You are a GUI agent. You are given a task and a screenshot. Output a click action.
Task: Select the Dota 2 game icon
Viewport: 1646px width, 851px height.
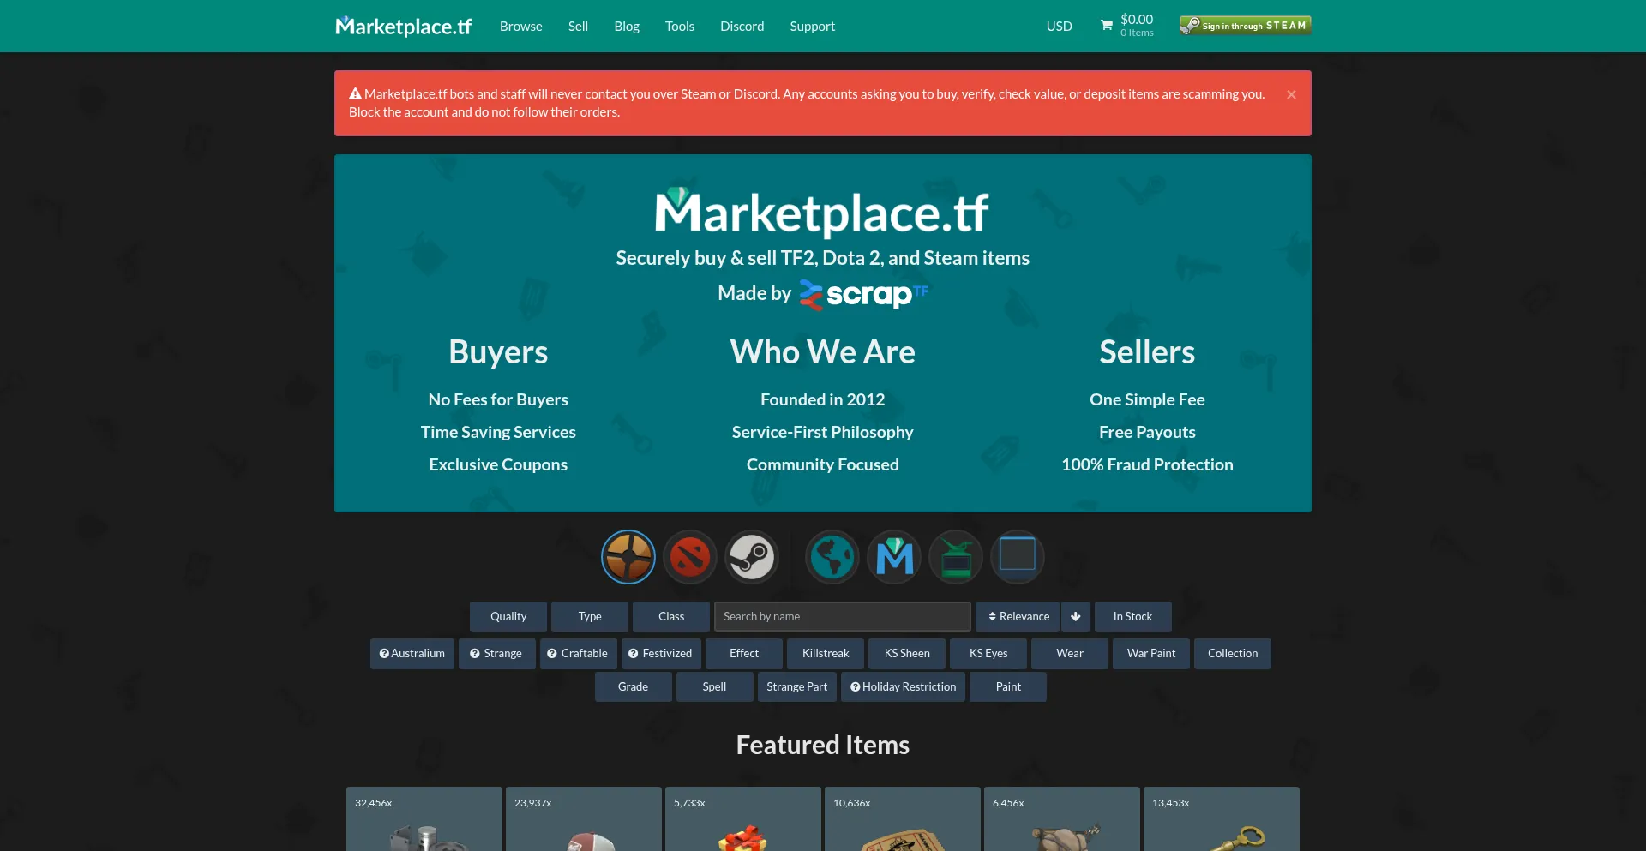tap(689, 557)
